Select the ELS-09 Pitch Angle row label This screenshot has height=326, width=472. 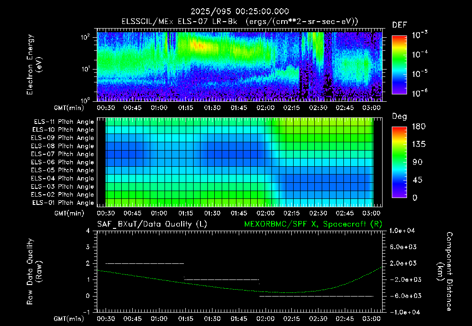tap(63, 138)
